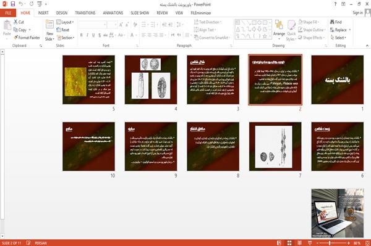The width and height of the screenshot is (371, 246).
Task: Click zoom in plus button
Action: click(349, 243)
